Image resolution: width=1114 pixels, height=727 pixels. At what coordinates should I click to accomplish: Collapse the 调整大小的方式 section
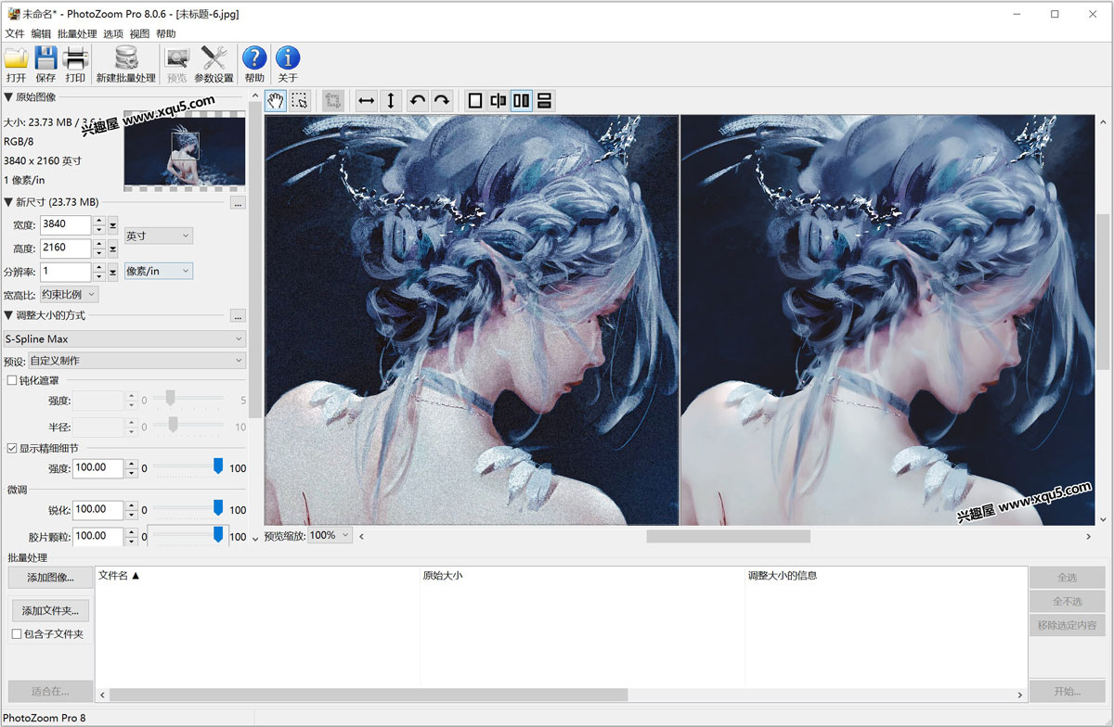tap(8, 315)
